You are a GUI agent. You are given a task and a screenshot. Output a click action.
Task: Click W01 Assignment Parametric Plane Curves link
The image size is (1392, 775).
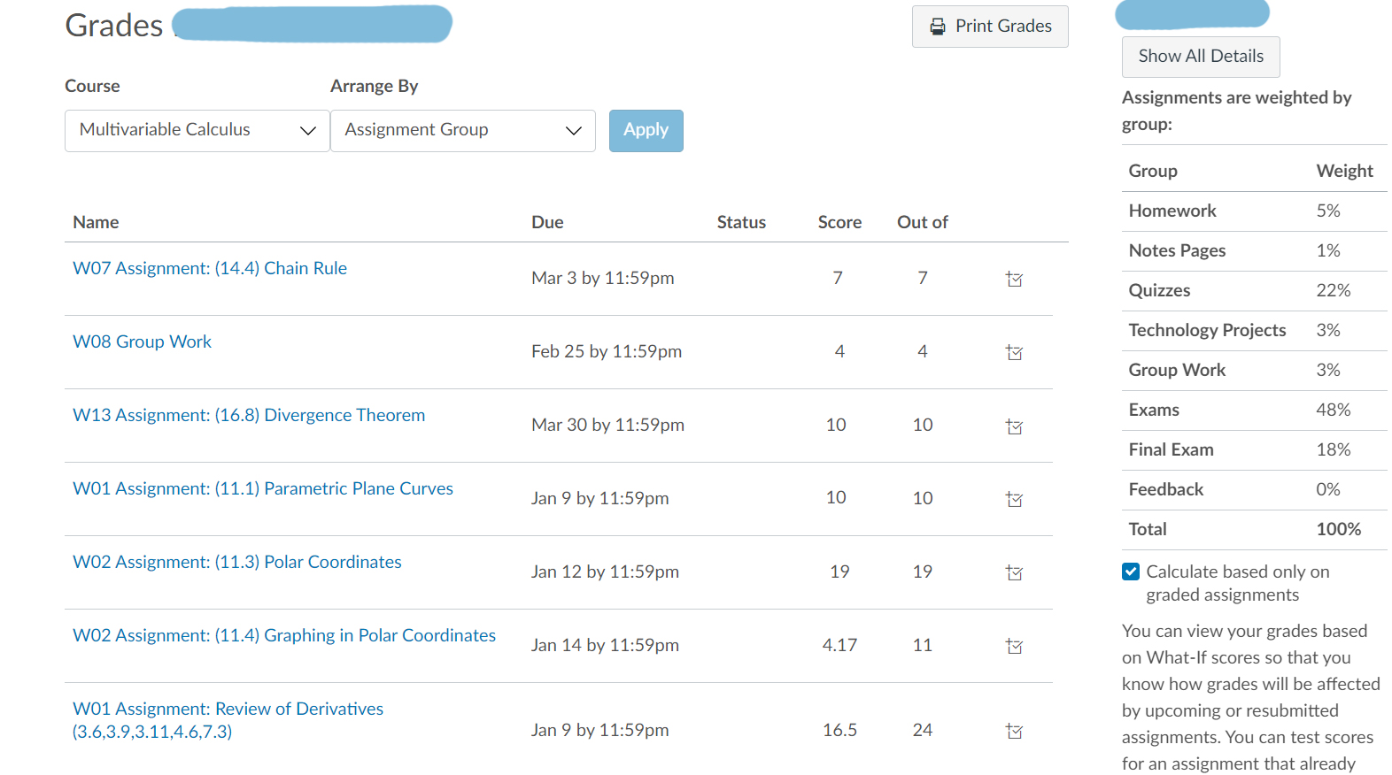coord(263,488)
